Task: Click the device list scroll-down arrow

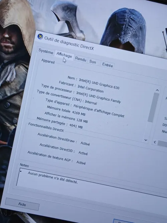Action: [146, 140]
